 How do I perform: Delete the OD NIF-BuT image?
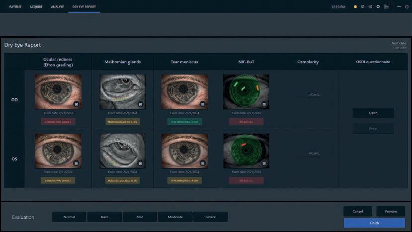point(264,104)
